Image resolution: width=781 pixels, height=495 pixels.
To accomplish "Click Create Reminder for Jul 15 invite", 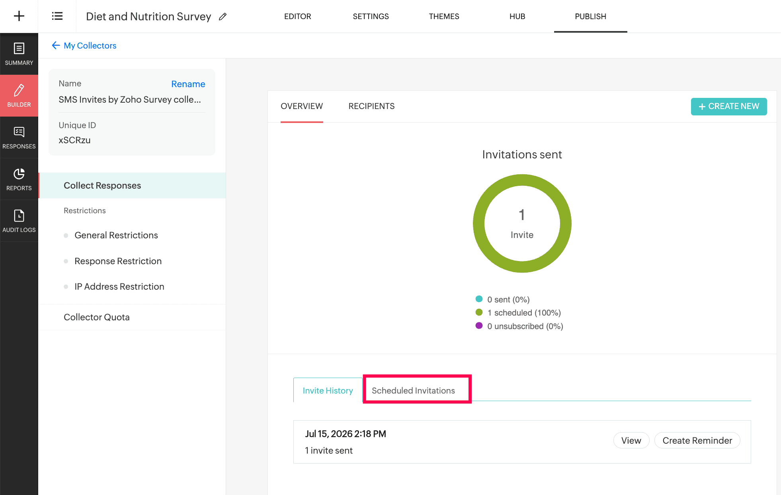I will pyautogui.click(x=697, y=440).
